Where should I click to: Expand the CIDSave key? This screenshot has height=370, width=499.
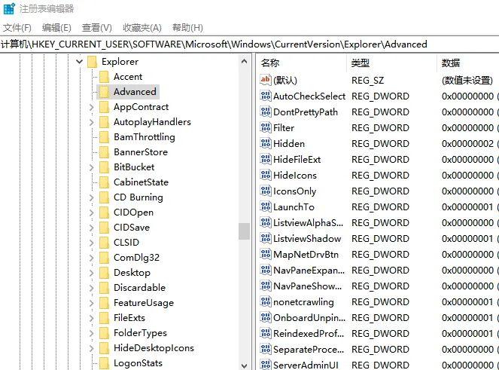tap(92, 228)
